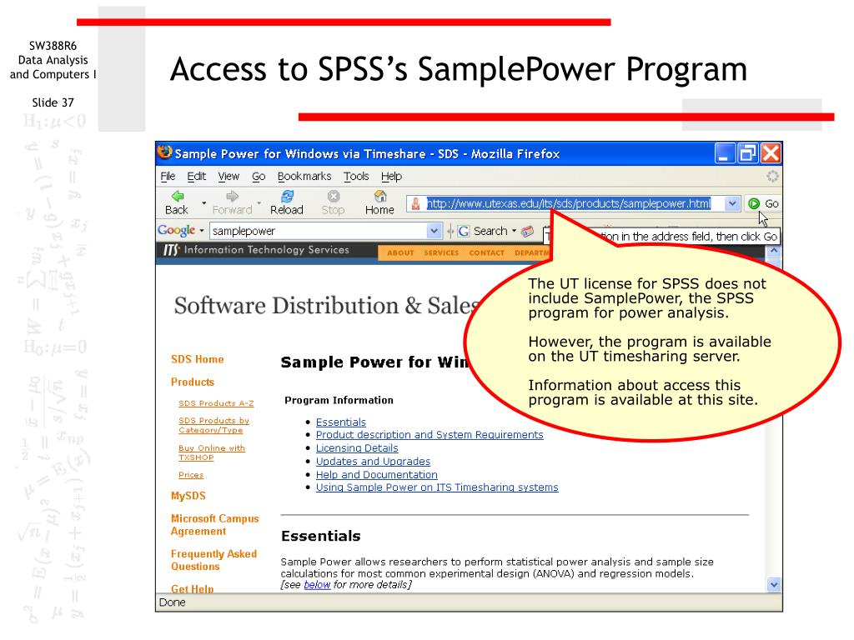Open the Updates and Upgrades link
Viewport: 854px width, 640px height.
(x=373, y=462)
